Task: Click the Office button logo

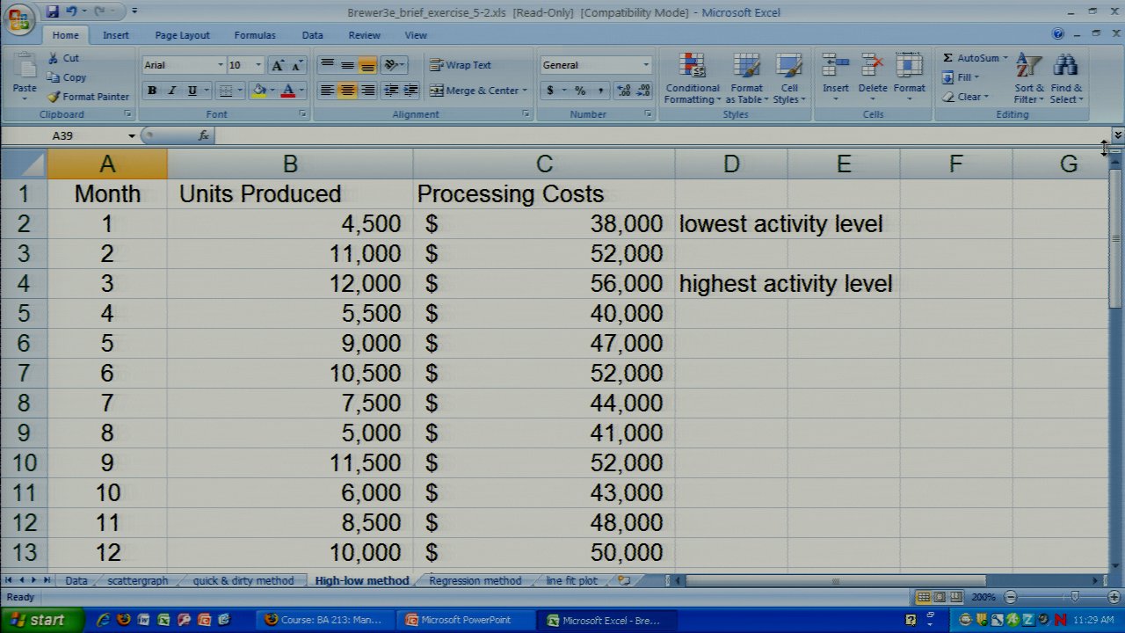Action: tap(19, 19)
